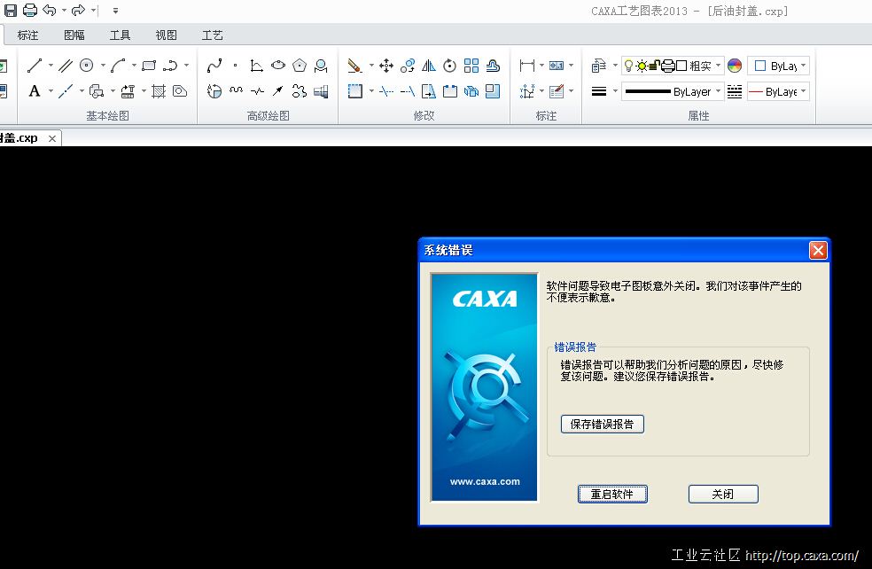Select the Text tool (A icon)
The image size is (872, 569).
[34, 90]
